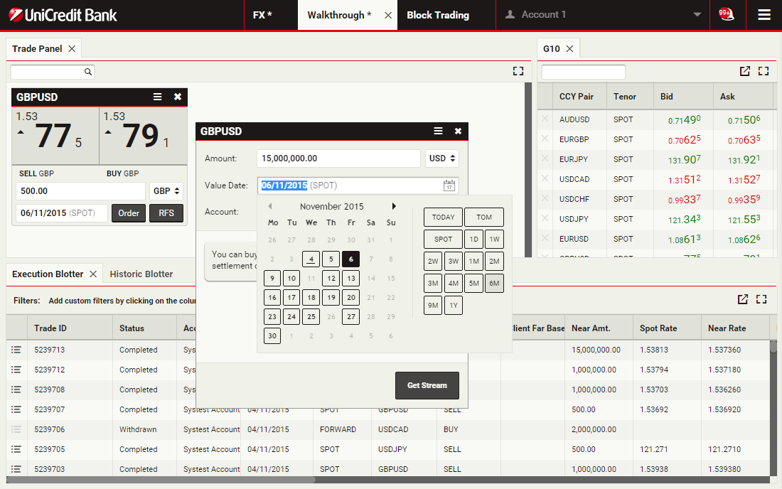Select the 1W tenor toggle

tap(494, 239)
